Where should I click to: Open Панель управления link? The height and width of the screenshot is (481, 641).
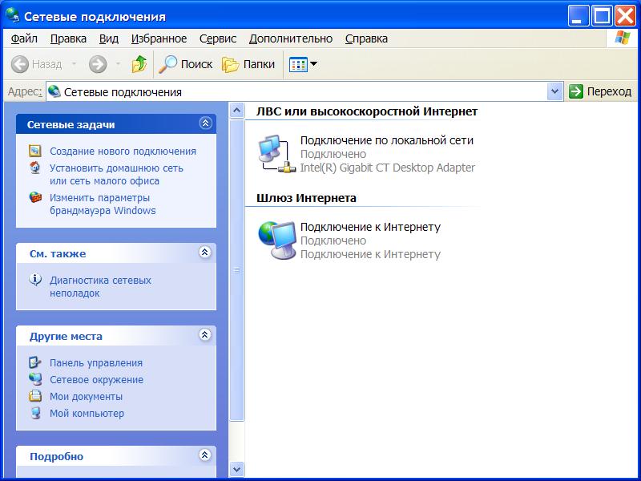pos(96,363)
